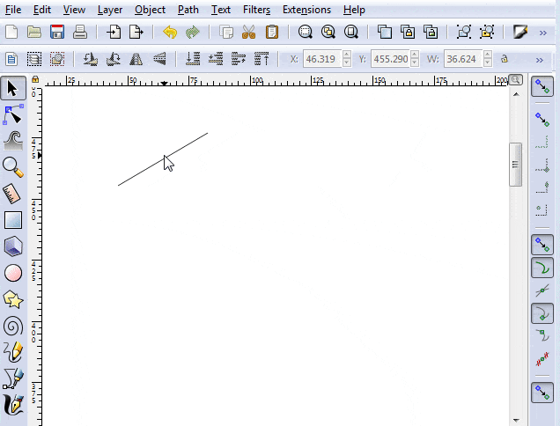Pick the Rectangle drawing tool
The height and width of the screenshot is (426, 560).
tap(13, 220)
